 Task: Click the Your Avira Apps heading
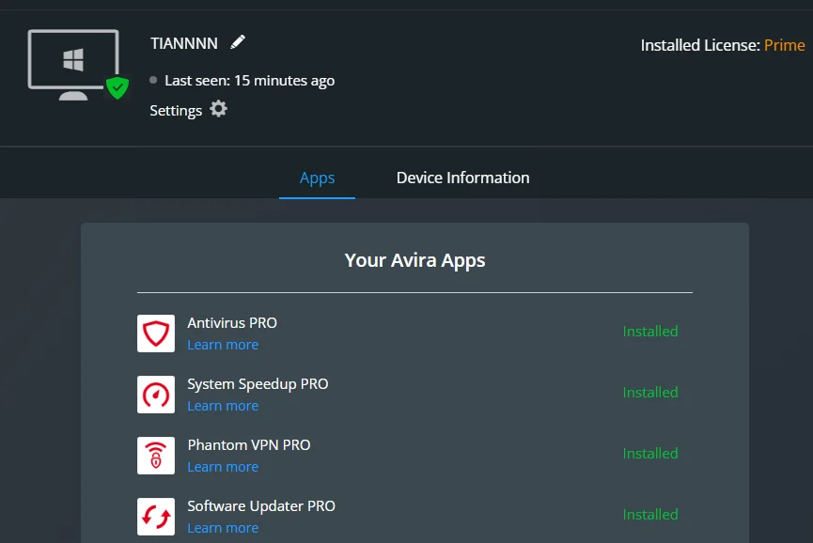coord(414,260)
